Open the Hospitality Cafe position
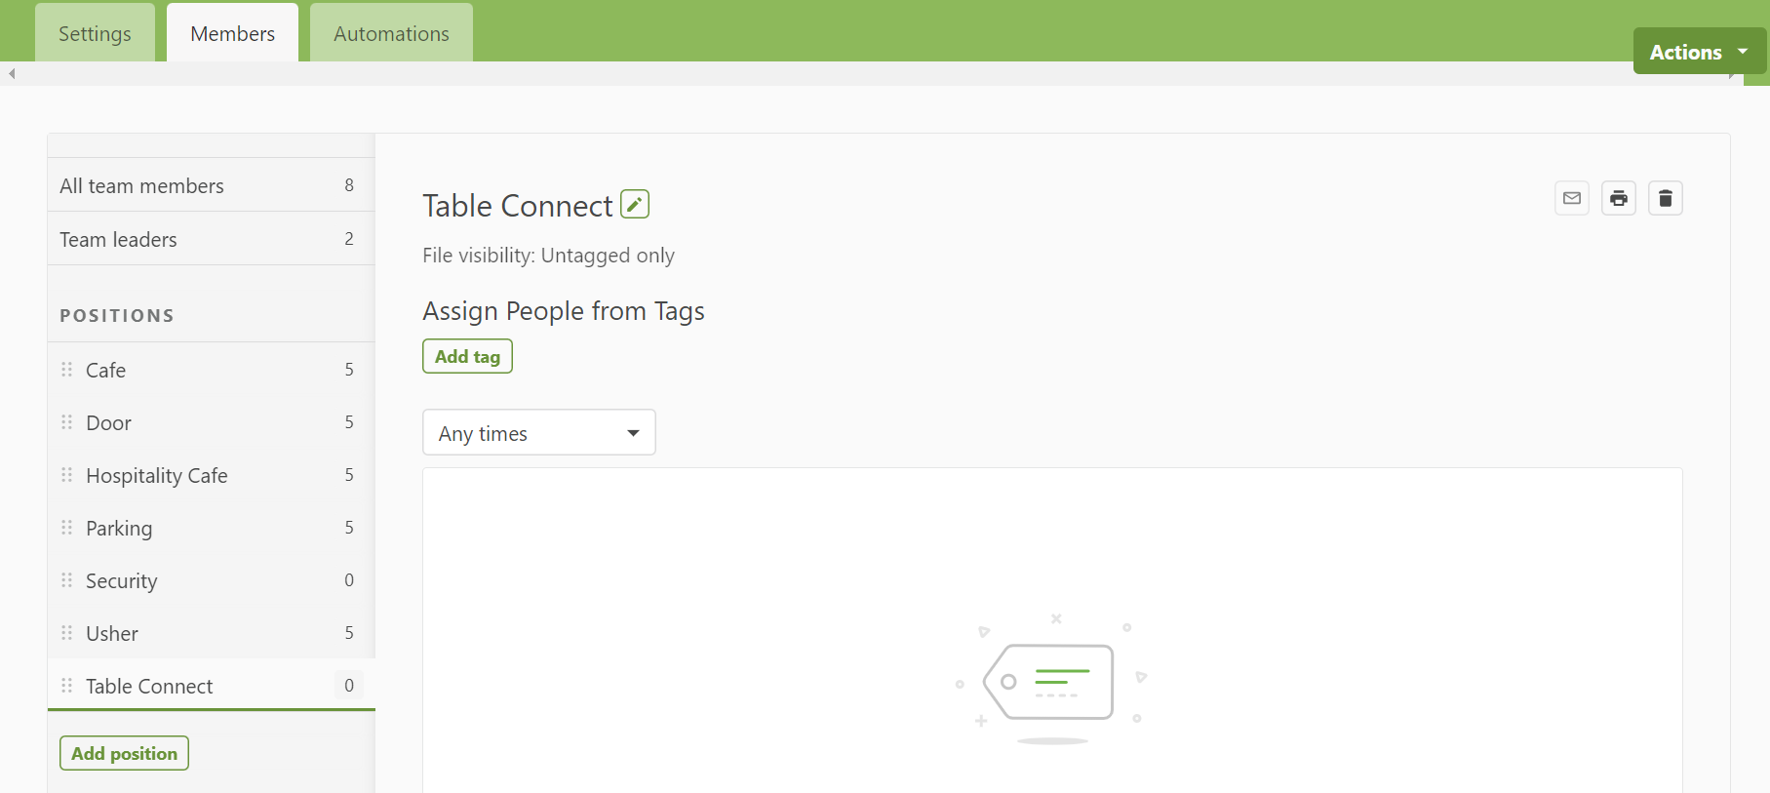 pyautogui.click(x=157, y=475)
